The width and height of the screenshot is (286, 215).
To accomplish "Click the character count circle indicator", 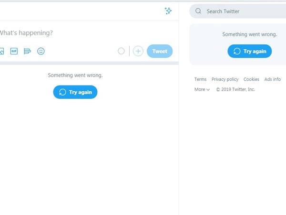I will tap(121, 51).
